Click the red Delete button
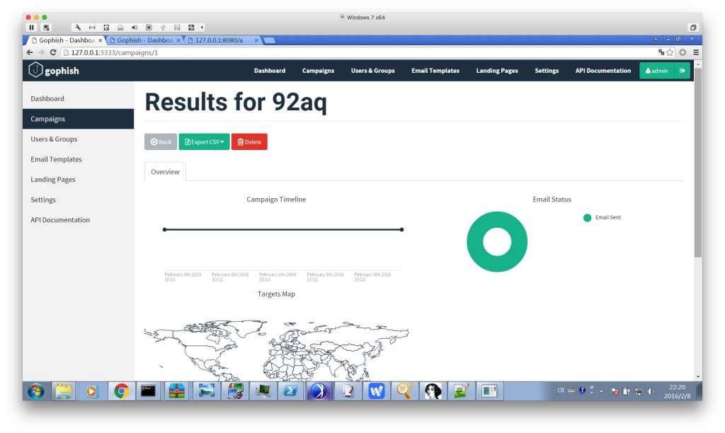Screen dimensions: 725x433 coord(249,142)
